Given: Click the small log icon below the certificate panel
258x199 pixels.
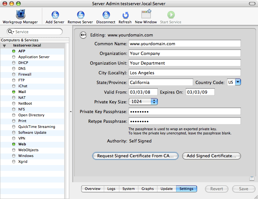Looking at the screenshot, I should [x=252, y=178].
